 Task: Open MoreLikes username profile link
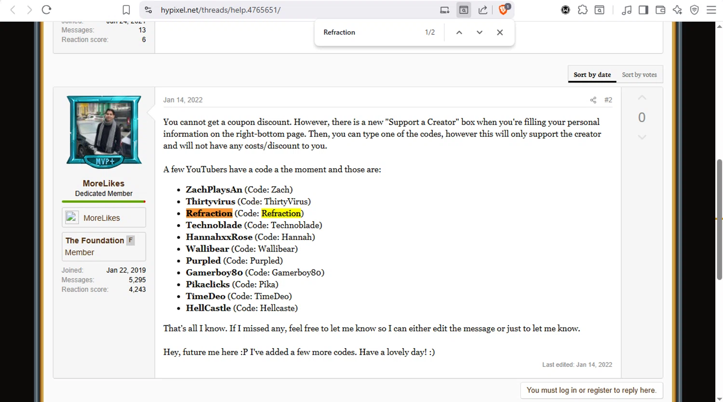pos(104,183)
